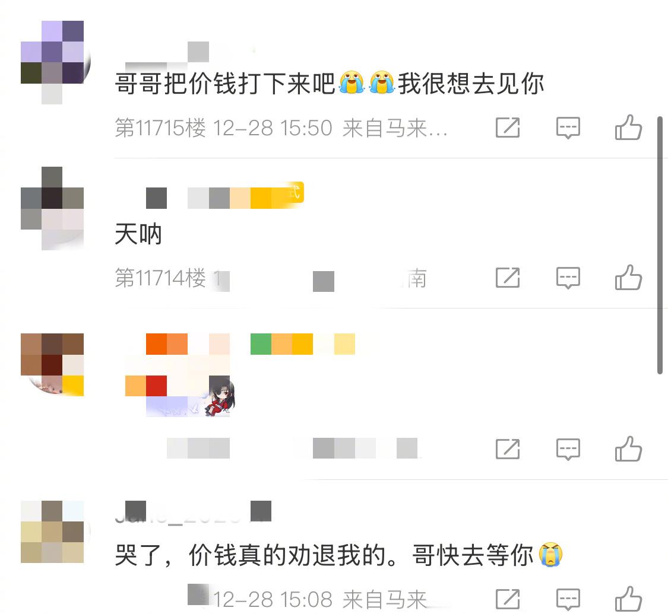This screenshot has height=614, width=668.
Task: Like the "哭了，价钱真的劝退我的" comment
Action: [628, 599]
